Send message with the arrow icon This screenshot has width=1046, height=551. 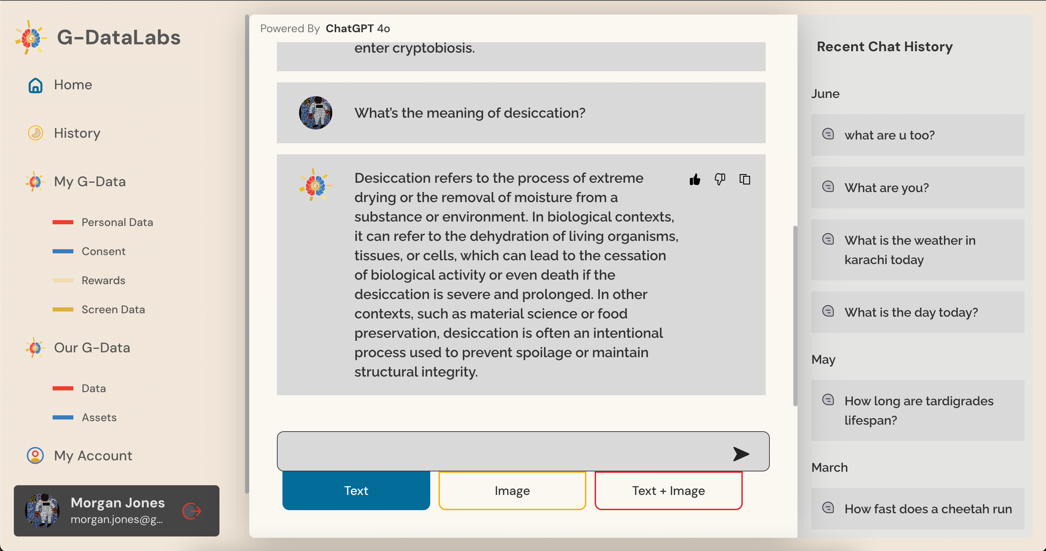pyautogui.click(x=741, y=453)
